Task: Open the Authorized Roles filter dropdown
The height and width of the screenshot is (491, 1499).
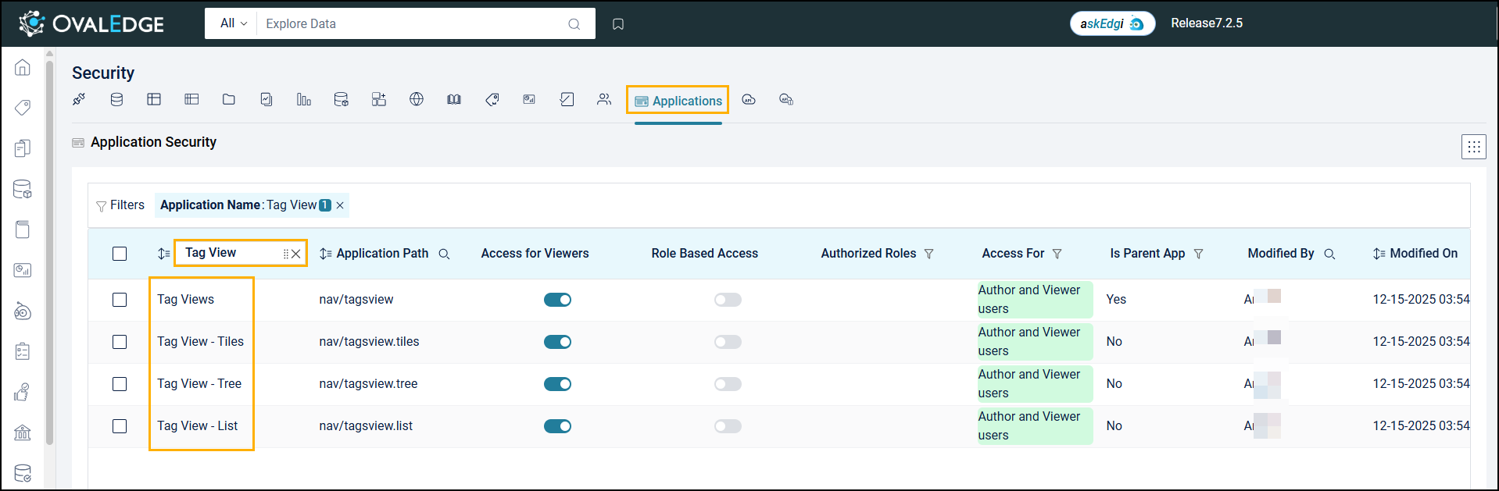Action: (928, 254)
